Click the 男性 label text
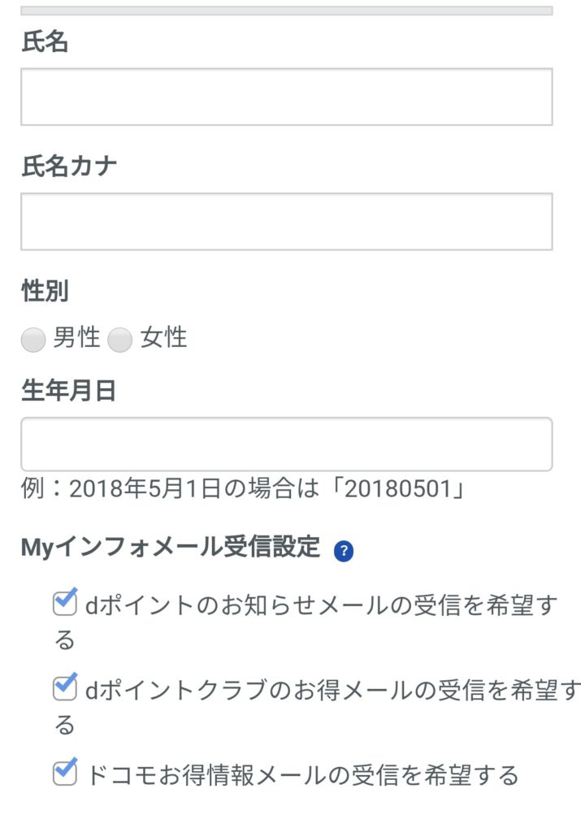Screen dimensions: 581x832 [76, 338]
